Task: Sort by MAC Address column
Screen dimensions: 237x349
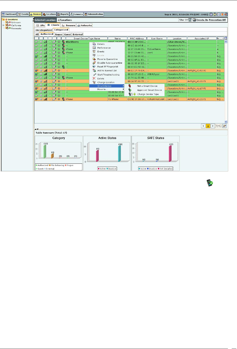Action: coord(137,38)
